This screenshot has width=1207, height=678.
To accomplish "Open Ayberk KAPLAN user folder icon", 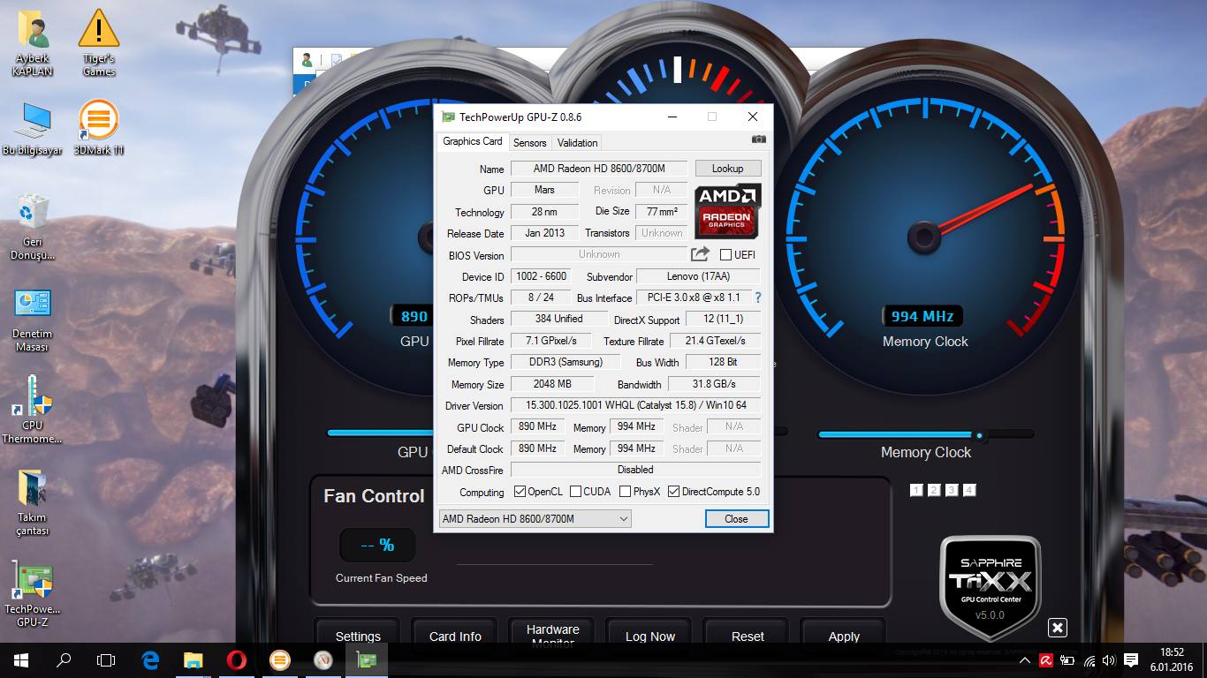I will tap(33, 44).
